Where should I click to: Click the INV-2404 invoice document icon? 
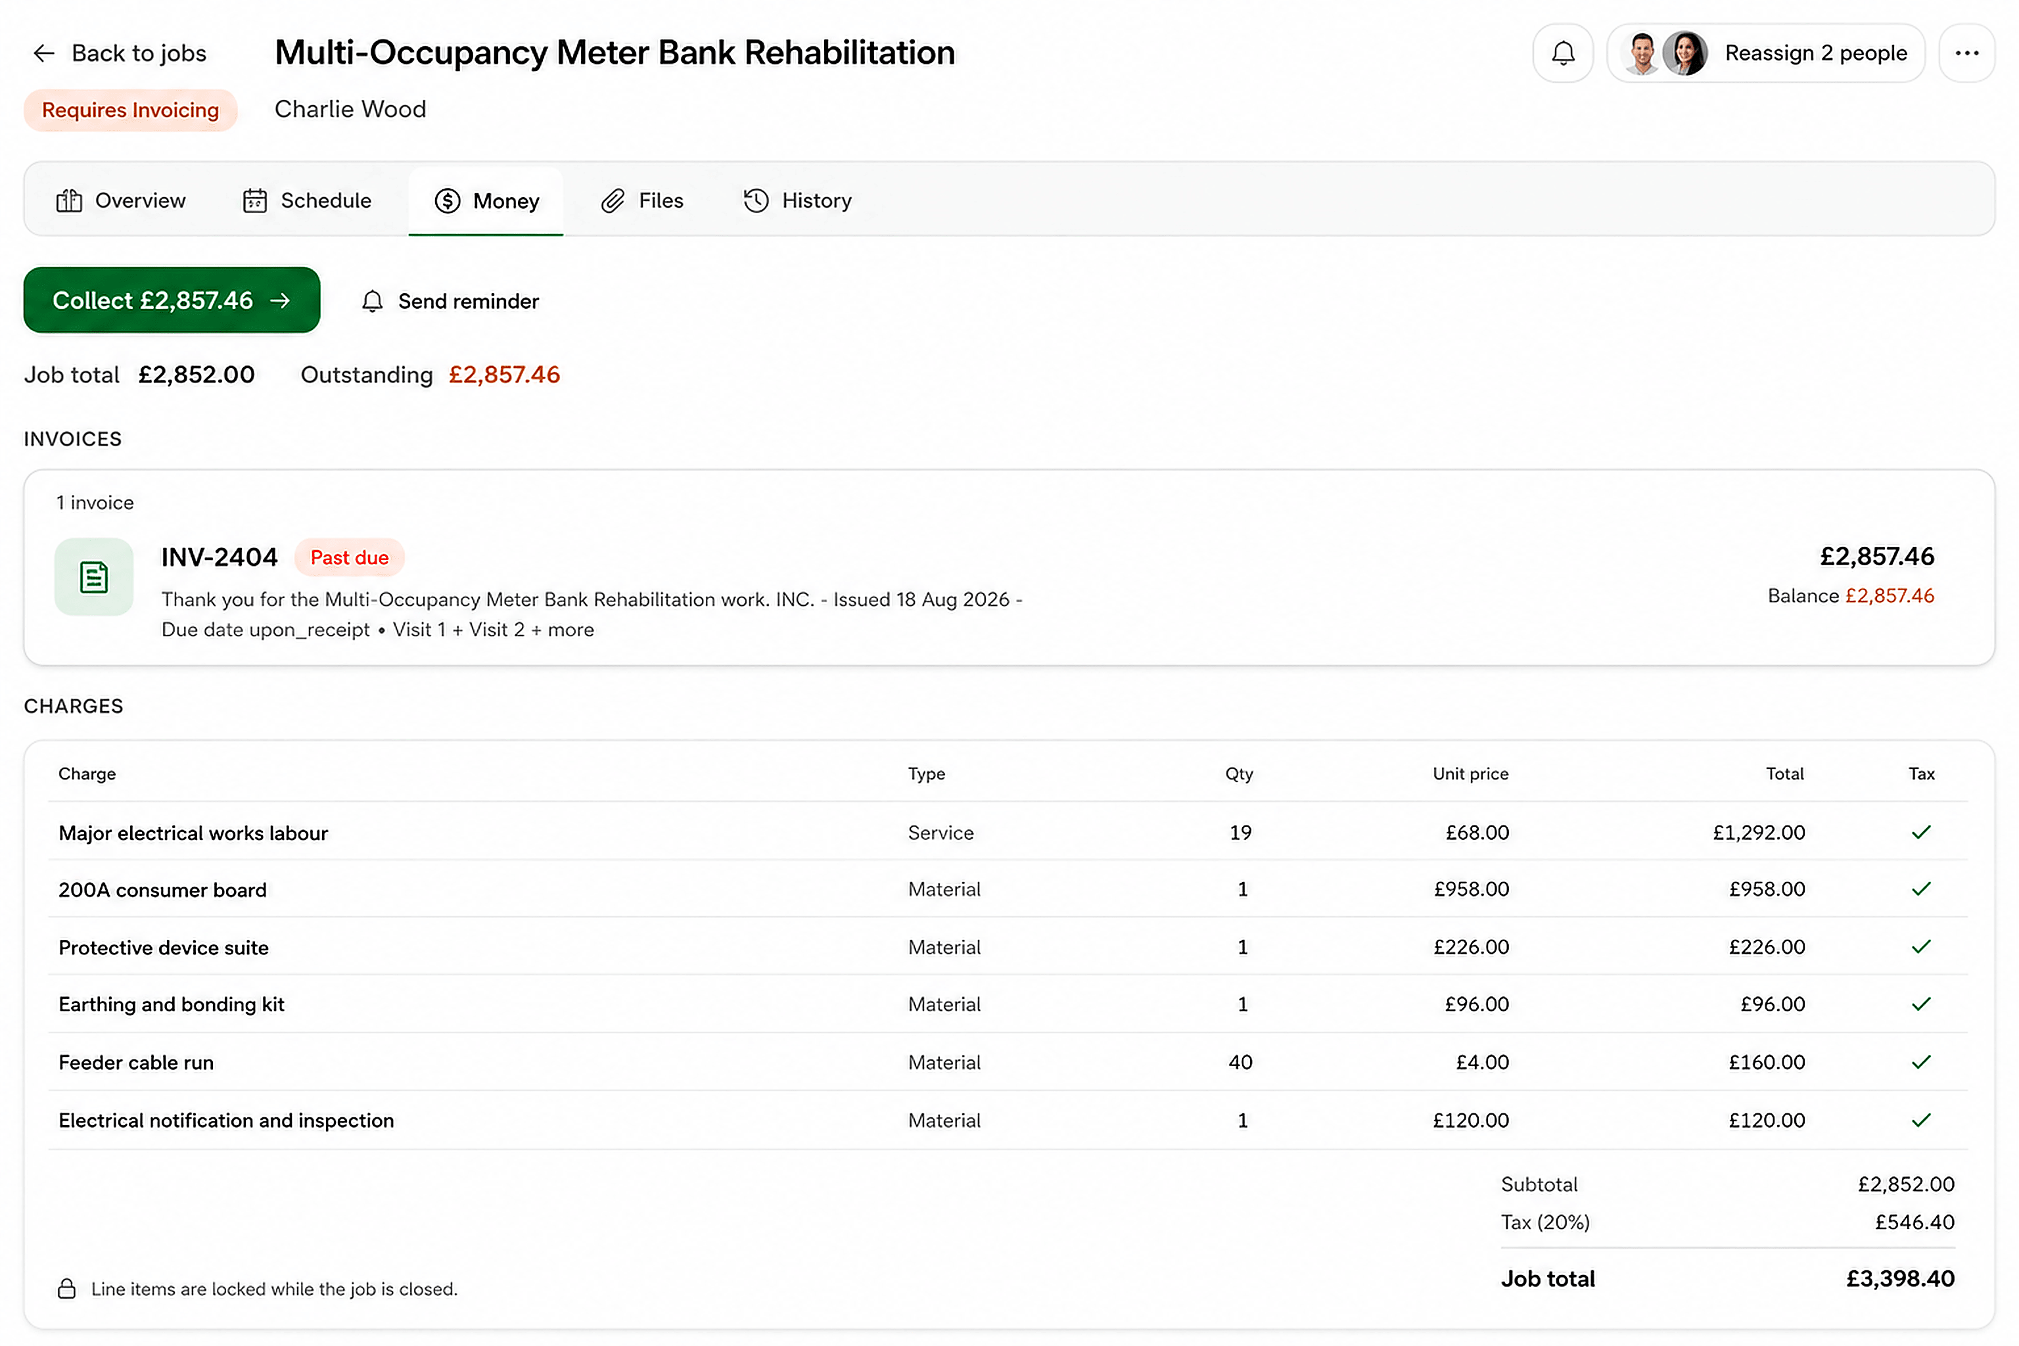(x=93, y=577)
